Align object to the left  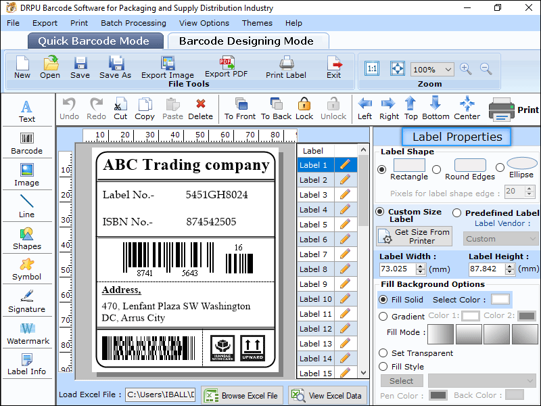click(364, 109)
